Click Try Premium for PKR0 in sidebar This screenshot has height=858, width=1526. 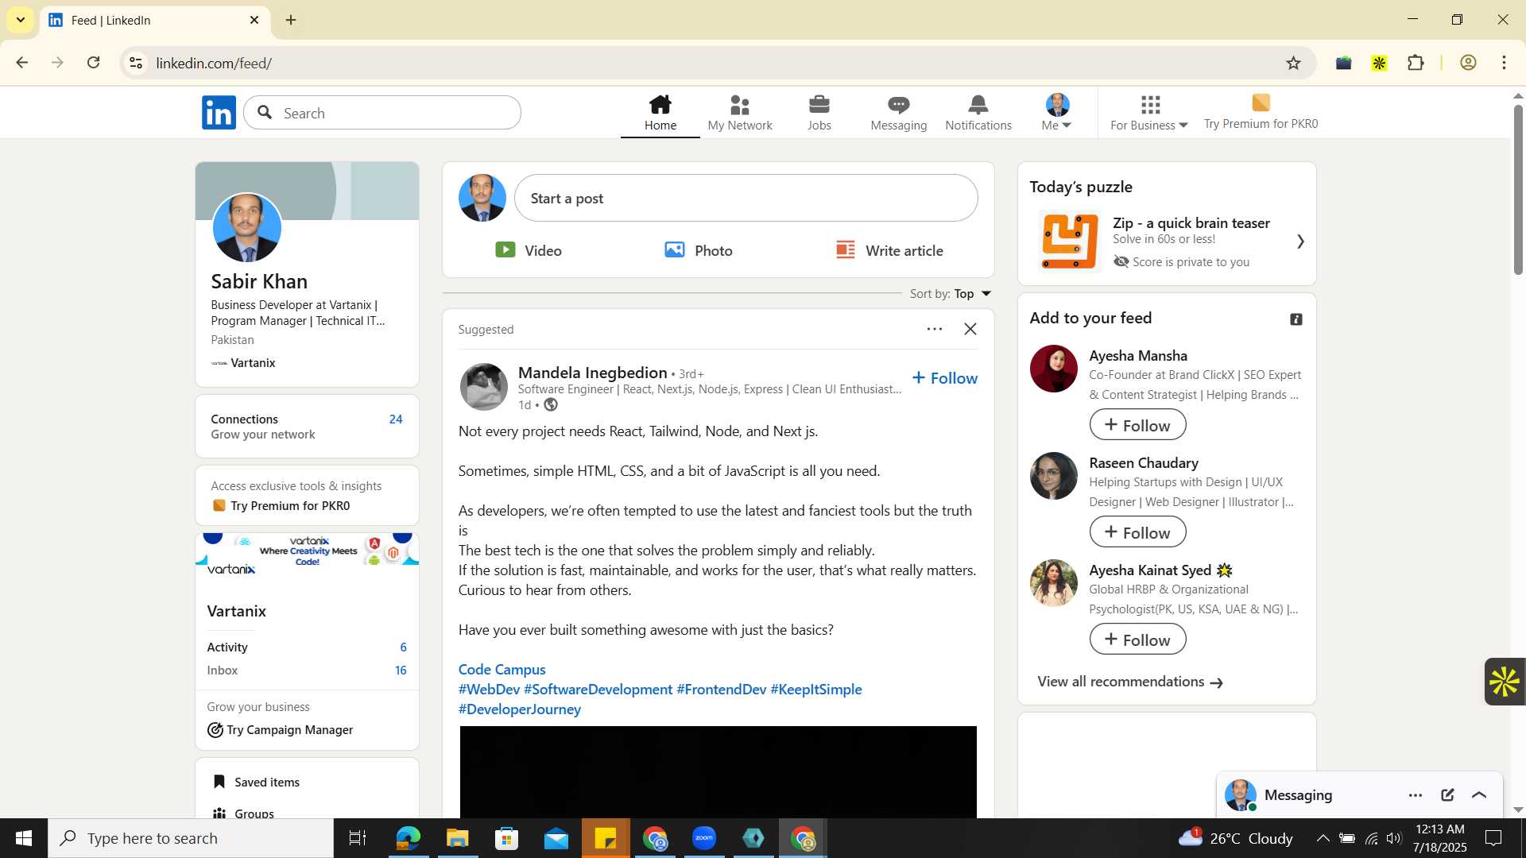[281, 506]
